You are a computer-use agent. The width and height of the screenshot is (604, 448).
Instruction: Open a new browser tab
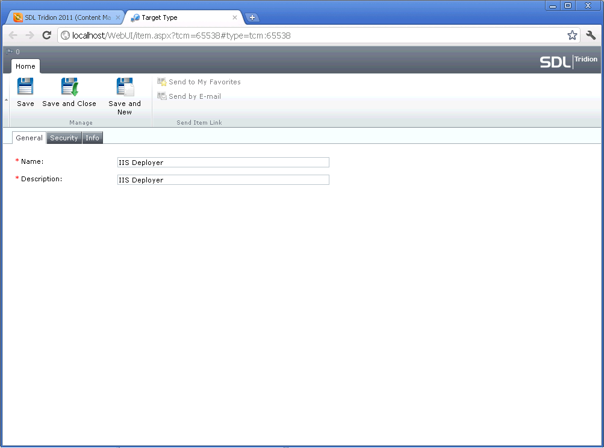[x=252, y=17]
